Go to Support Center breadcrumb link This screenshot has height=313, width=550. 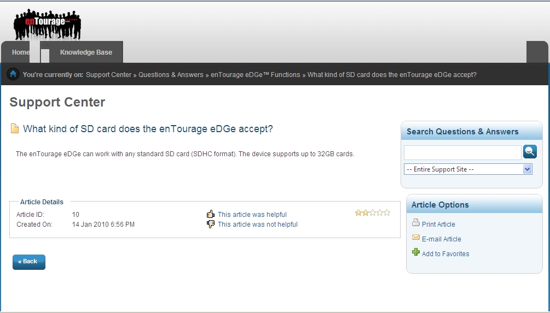tap(108, 75)
